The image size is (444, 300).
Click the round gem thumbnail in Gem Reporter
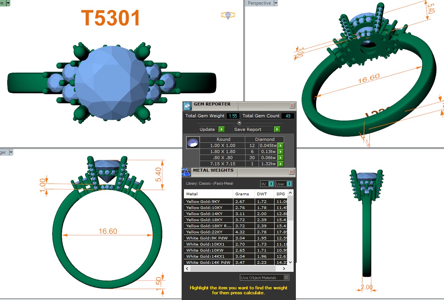coord(192,143)
